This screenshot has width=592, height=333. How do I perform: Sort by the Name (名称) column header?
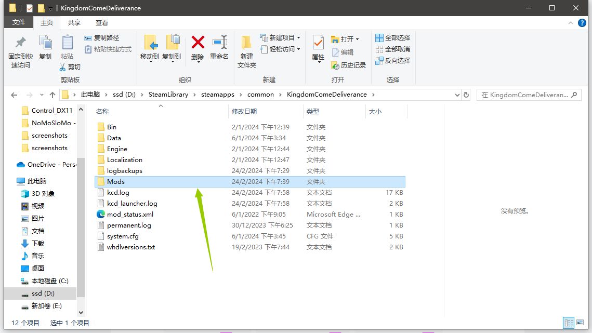pyautogui.click(x=102, y=111)
